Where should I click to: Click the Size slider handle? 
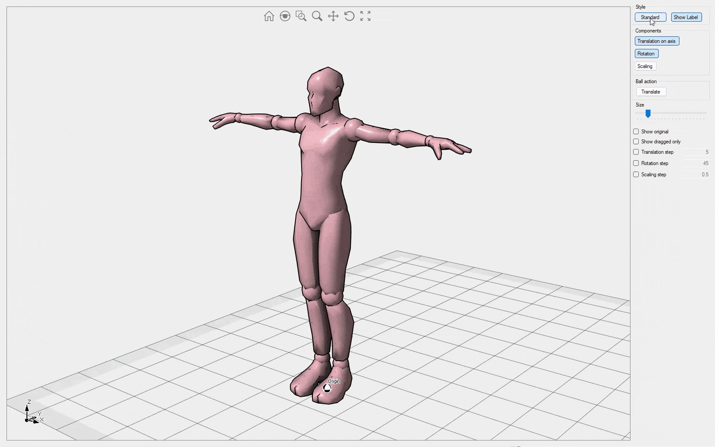pyautogui.click(x=648, y=113)
